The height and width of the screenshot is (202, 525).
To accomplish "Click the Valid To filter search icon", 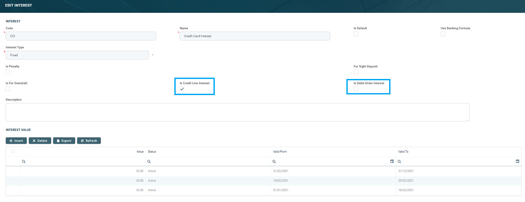I will point(399,162).
